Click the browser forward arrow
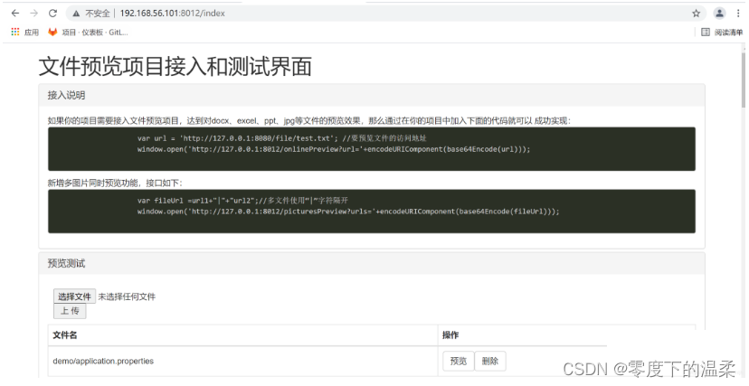This screenshot has height=386, width=749. pos(33,14)
